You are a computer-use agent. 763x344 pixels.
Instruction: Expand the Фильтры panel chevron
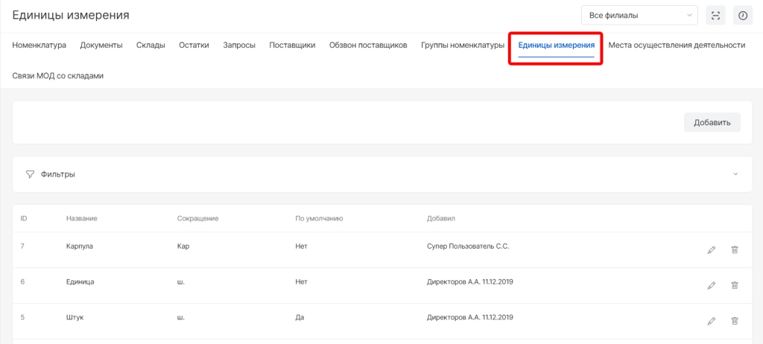coord(735,174)
